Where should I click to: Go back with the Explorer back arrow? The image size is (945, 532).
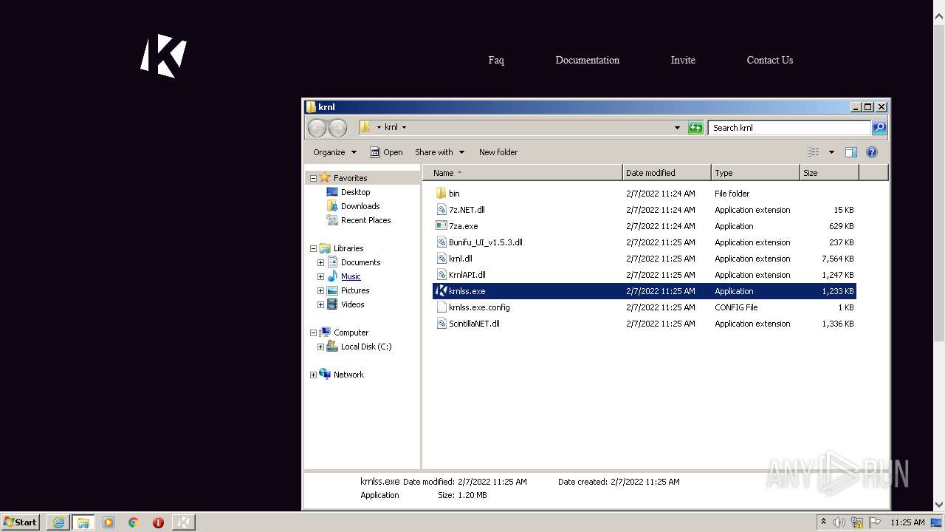[x=317, y=128]
